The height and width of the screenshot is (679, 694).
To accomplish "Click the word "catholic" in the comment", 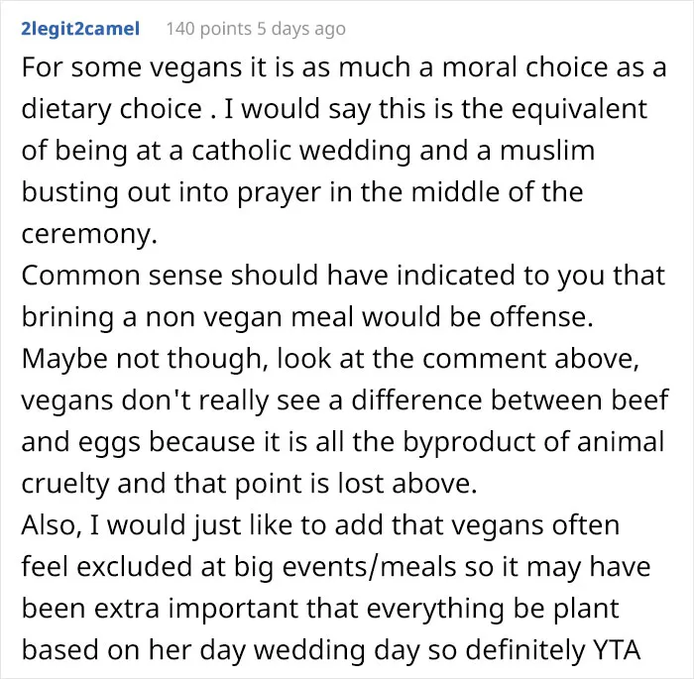I will click(x=241, y=150).
